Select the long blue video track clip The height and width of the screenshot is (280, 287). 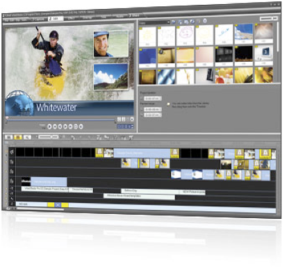coord(142,154)
